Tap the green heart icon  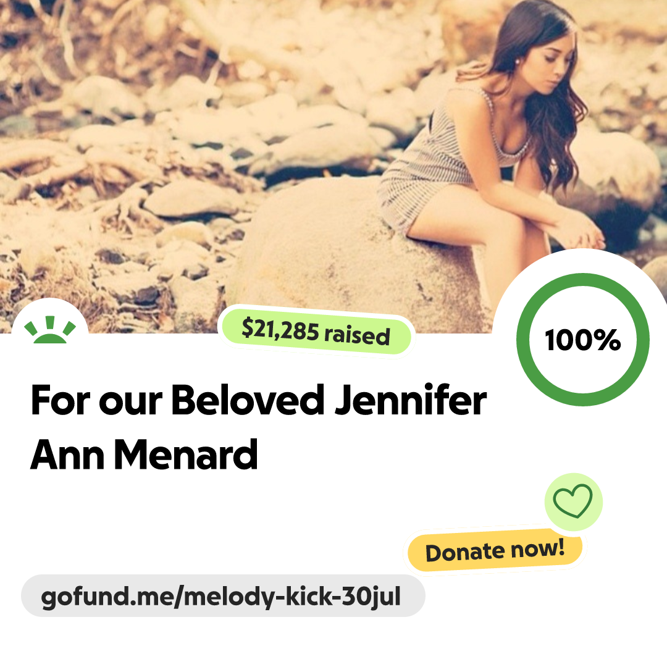(573, 501)
